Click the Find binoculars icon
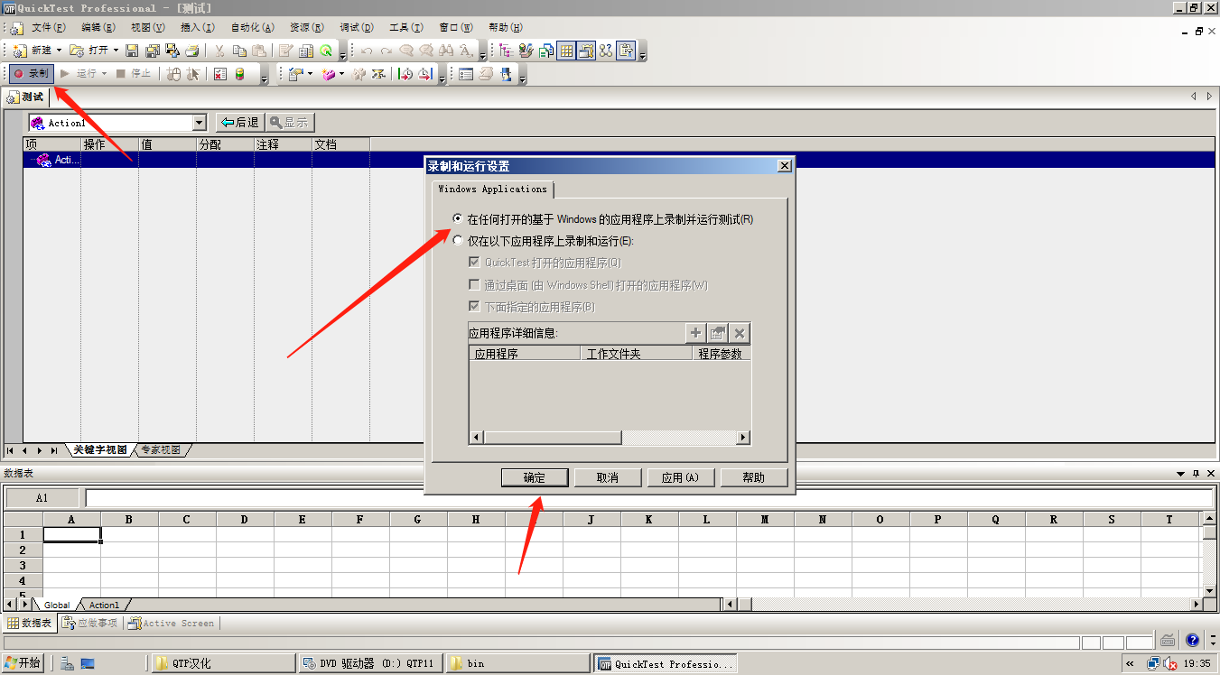This screenshot has height=675, width=1220. point(446,51)
